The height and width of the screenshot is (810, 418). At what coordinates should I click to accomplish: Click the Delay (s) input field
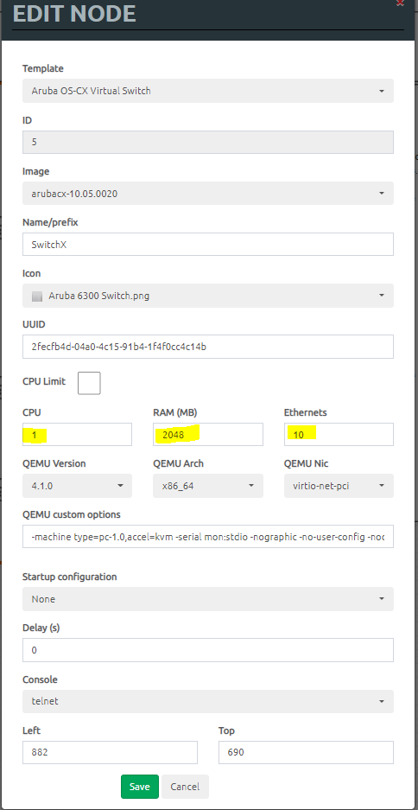pyautogui.click(x=208, y=650)
